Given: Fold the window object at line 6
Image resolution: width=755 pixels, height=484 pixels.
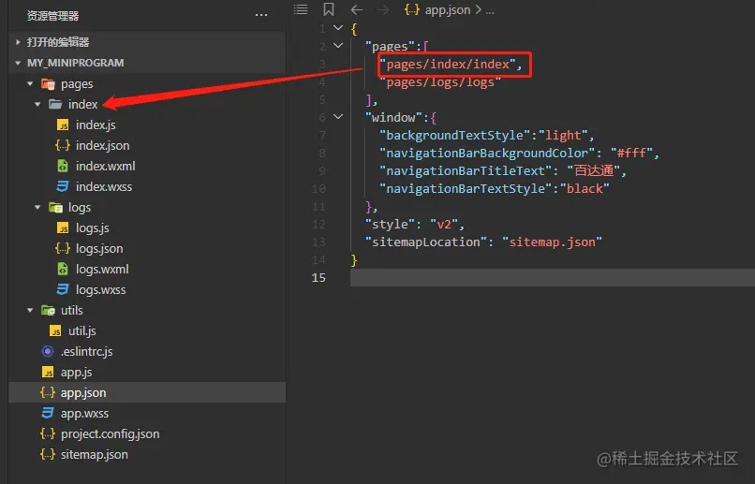Looking at the screenshot, I should point(338,117).
